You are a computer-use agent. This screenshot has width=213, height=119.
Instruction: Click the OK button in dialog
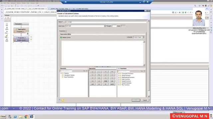(x=136, y=100)
